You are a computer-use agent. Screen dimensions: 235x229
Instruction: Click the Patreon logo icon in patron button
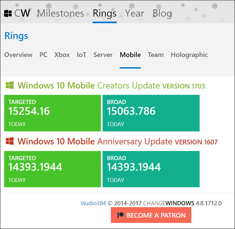[x=121, y=215]
